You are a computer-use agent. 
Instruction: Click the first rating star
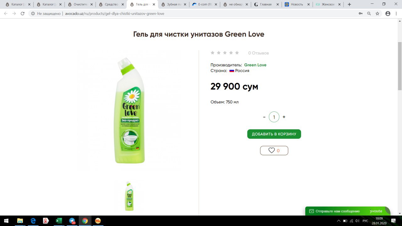(x=213, y=53)
